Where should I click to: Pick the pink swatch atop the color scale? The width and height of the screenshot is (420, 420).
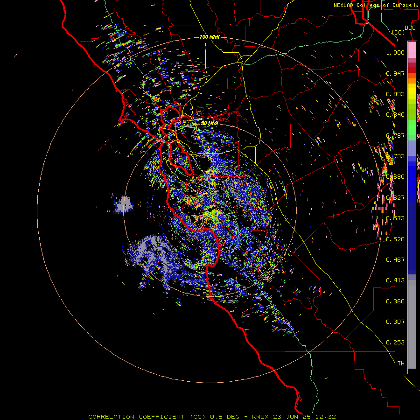[x=412, y=49]
